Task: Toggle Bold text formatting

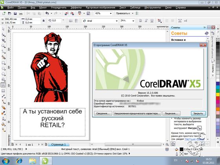Action: tap(141, 21)
